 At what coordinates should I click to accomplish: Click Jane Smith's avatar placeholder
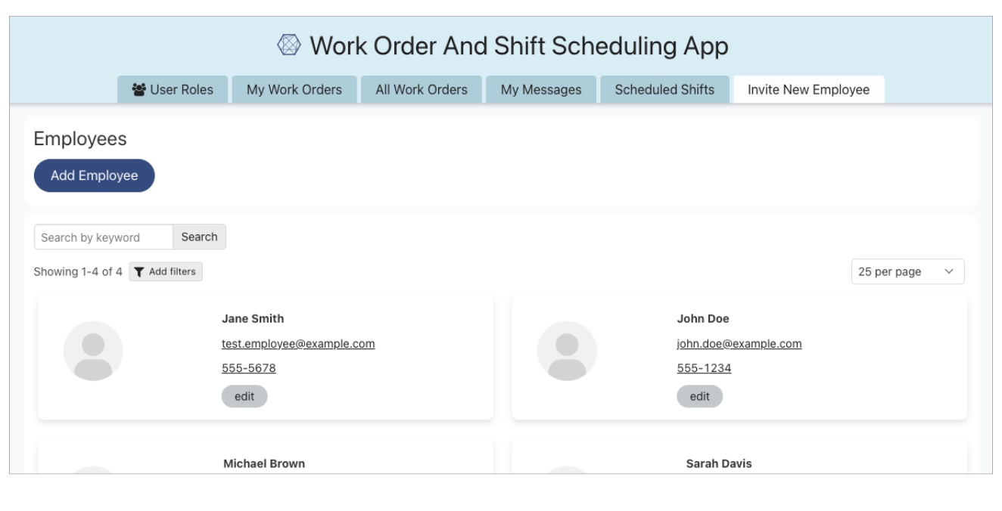point(93,351)
